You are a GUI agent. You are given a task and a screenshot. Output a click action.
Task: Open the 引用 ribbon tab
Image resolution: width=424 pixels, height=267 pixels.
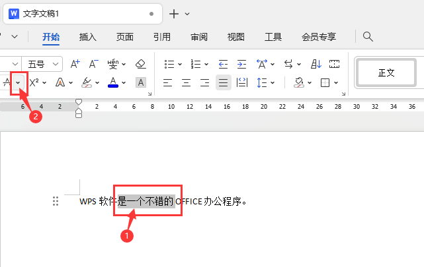tap(161, 37)
